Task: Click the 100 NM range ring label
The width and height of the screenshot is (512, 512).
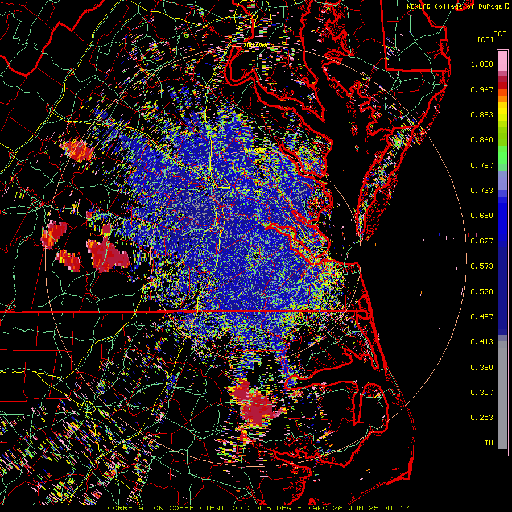Action: [255, 45]
